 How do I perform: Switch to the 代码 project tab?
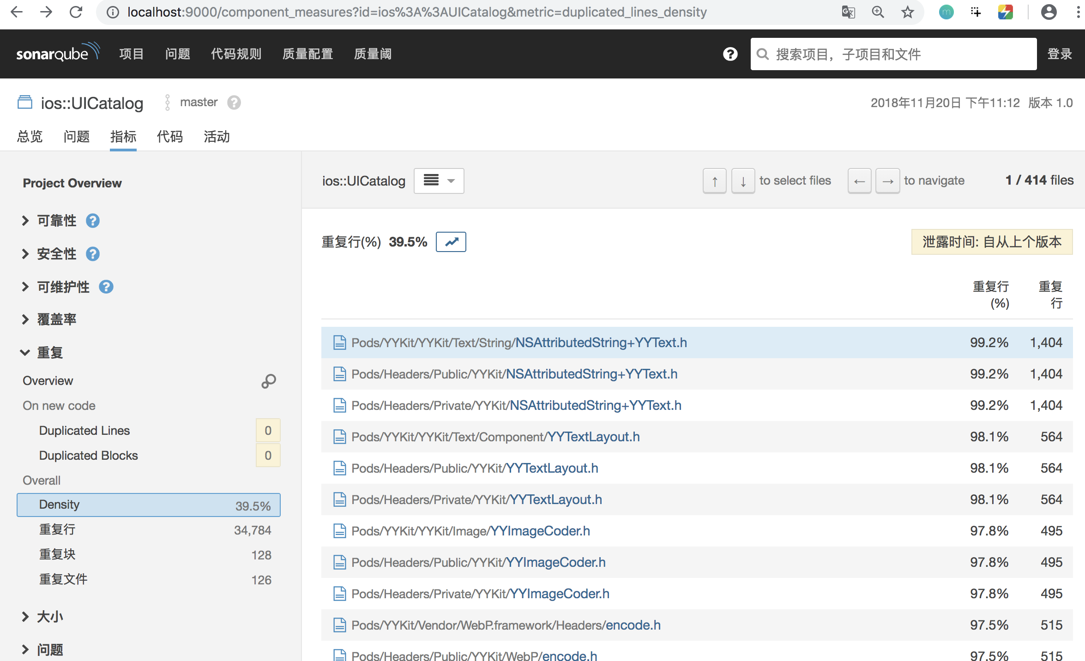point(169,137)
